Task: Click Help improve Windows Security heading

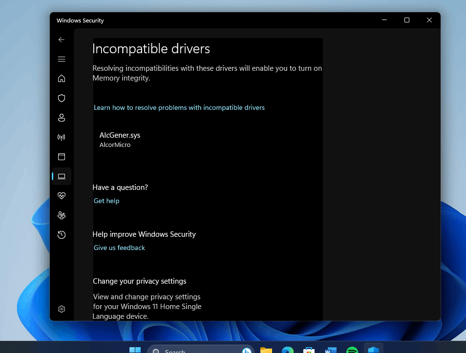Action: tap(144, 234)
